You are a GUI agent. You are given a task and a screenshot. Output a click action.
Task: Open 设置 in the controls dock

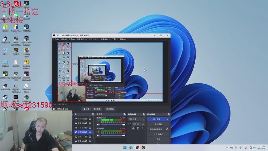158,139
